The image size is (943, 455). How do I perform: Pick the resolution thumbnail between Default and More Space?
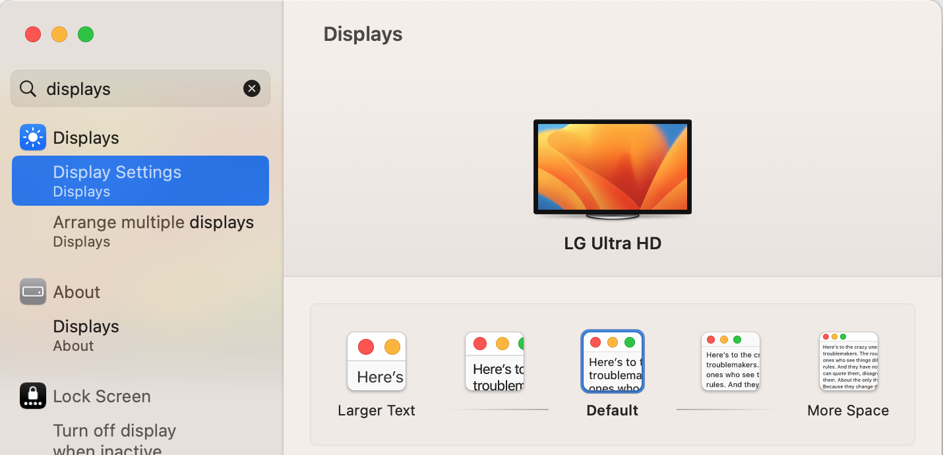point(730,361)
